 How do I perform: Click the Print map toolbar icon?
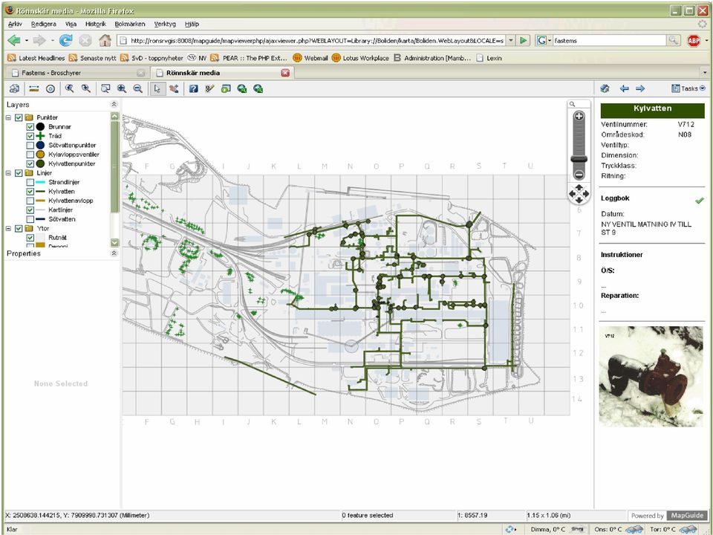point(15,88)
